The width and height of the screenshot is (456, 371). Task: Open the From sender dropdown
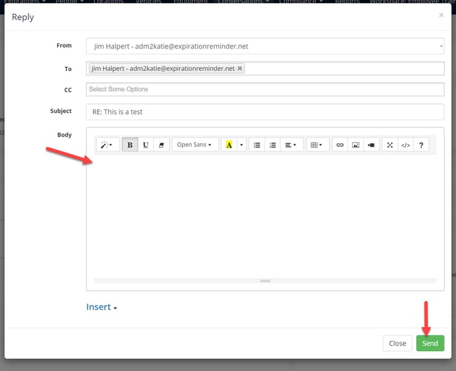tap(265, 46)
